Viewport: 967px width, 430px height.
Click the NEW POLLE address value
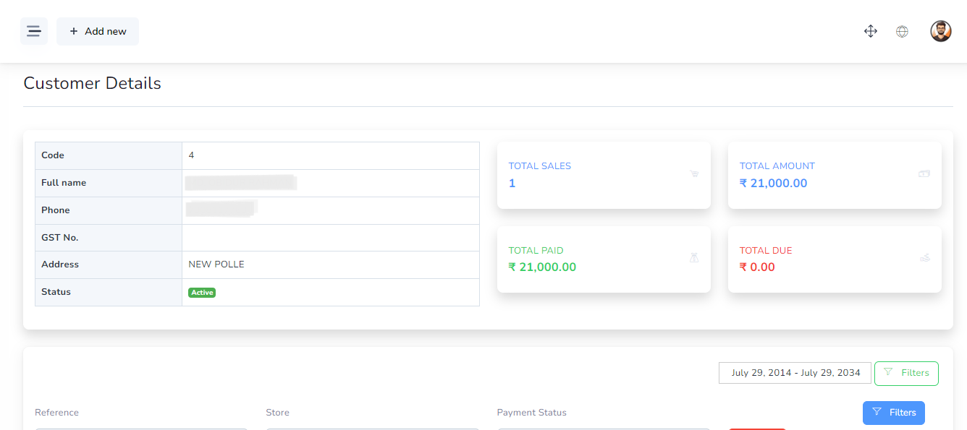pos(216,265)
